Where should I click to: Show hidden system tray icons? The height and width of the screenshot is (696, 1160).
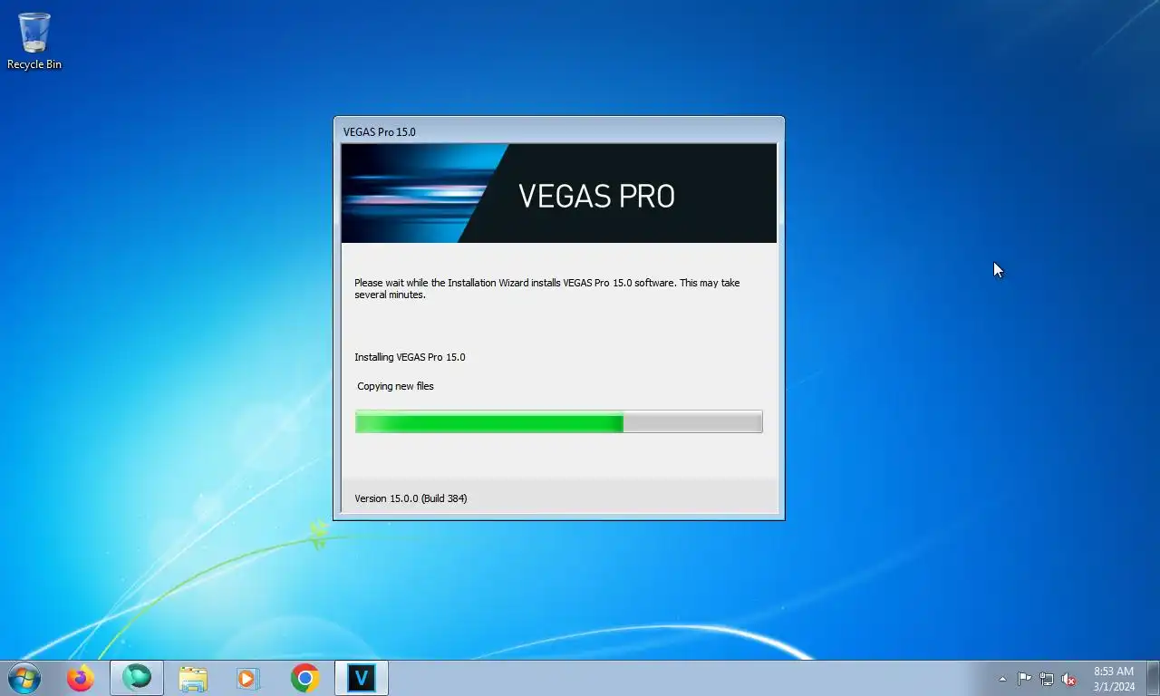(x=1002, y=679)
